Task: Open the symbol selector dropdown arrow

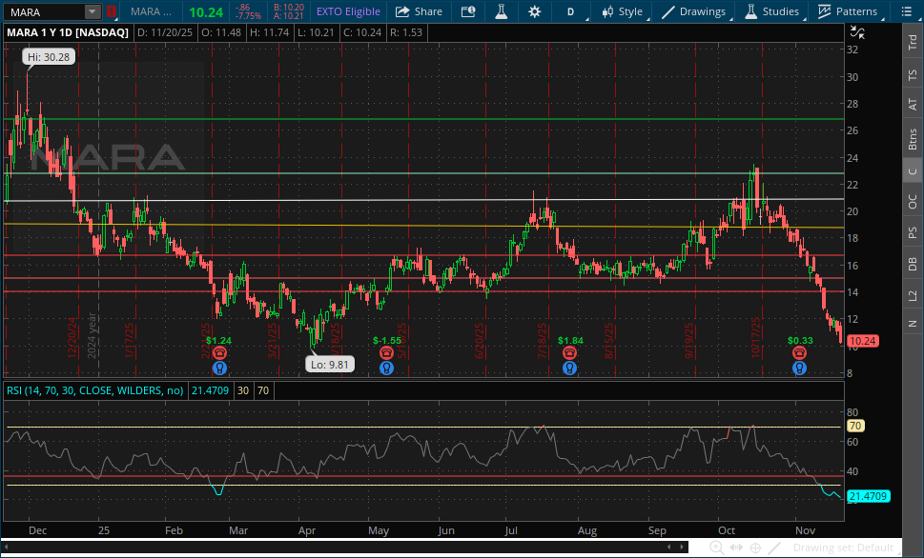Action: click(x=92, y=11)
